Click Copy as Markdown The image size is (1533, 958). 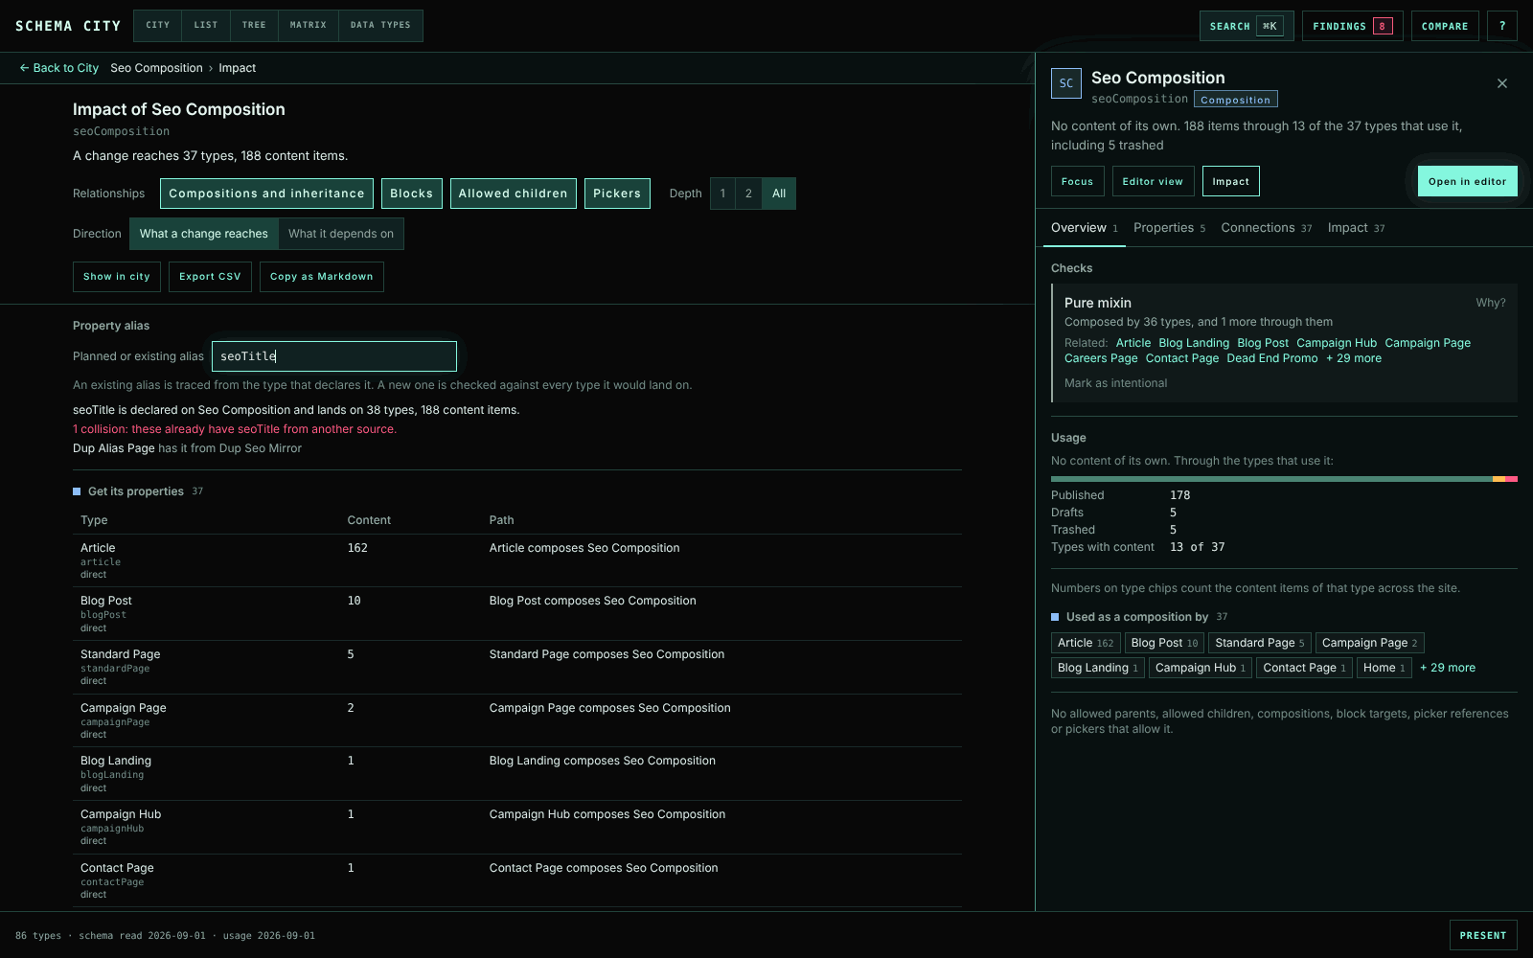[x=322, y=277]
